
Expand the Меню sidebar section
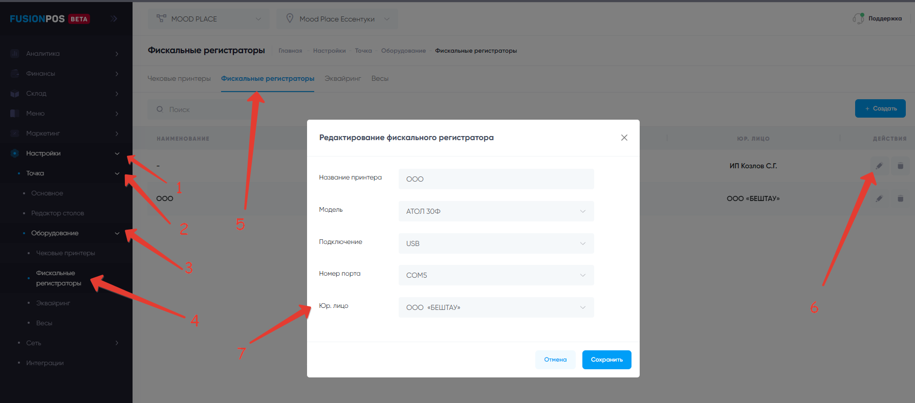tap(117, 114)
